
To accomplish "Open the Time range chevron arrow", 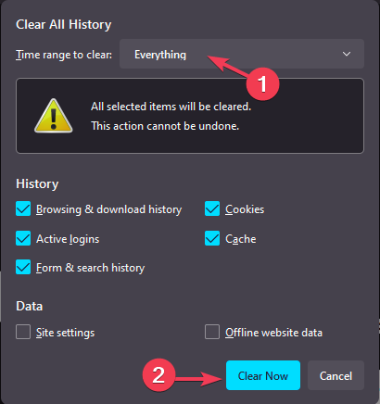I will [347, 54].
